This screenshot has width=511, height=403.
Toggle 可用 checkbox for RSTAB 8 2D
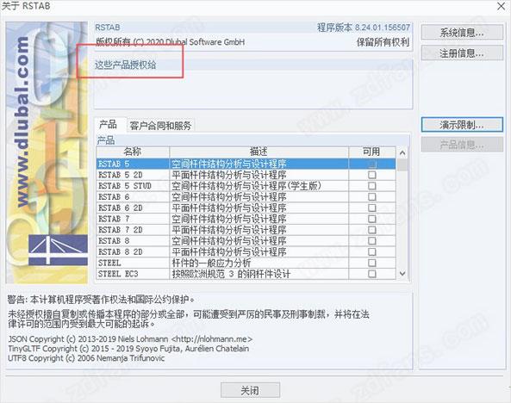372,251
